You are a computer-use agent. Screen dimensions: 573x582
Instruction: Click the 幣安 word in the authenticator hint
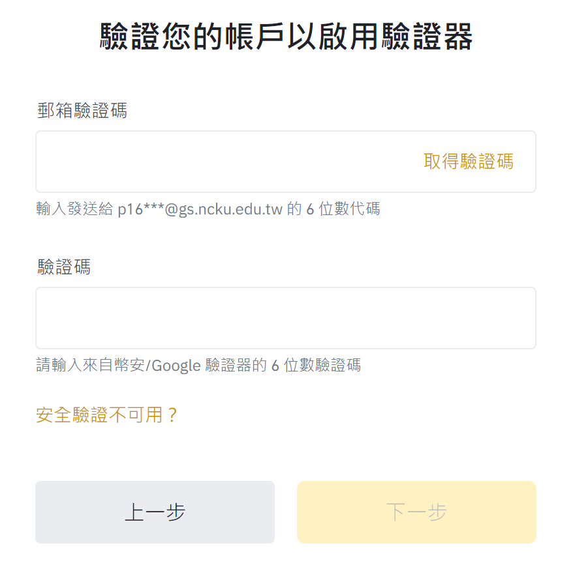[129, 365]
